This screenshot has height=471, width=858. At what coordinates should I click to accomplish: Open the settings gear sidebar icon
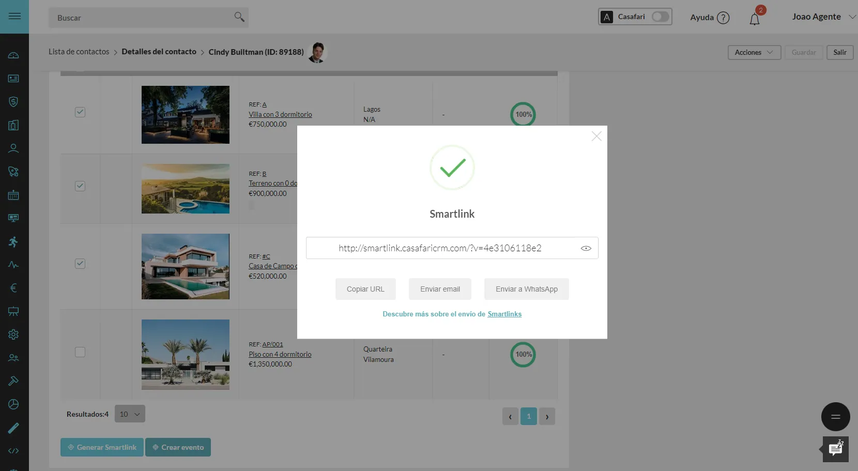click(x=13, y=335)
